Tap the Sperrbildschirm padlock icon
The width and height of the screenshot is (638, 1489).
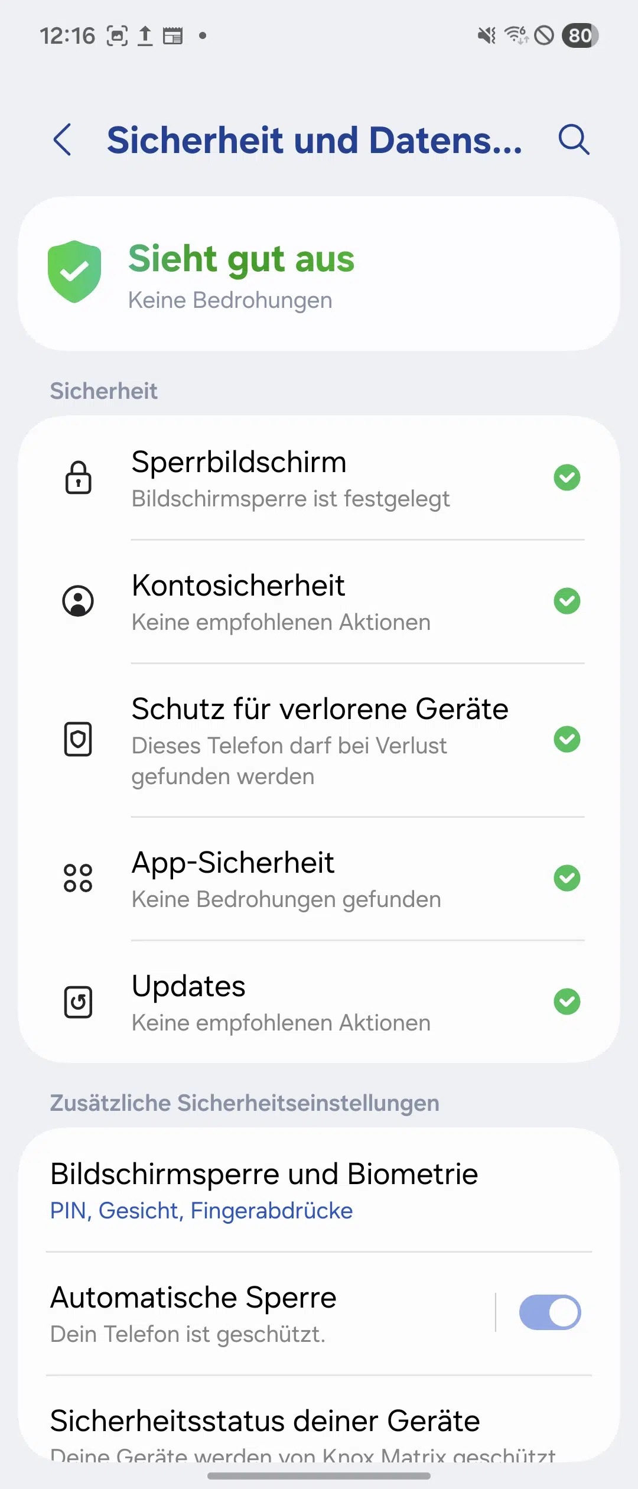click(x=78, y=477)
